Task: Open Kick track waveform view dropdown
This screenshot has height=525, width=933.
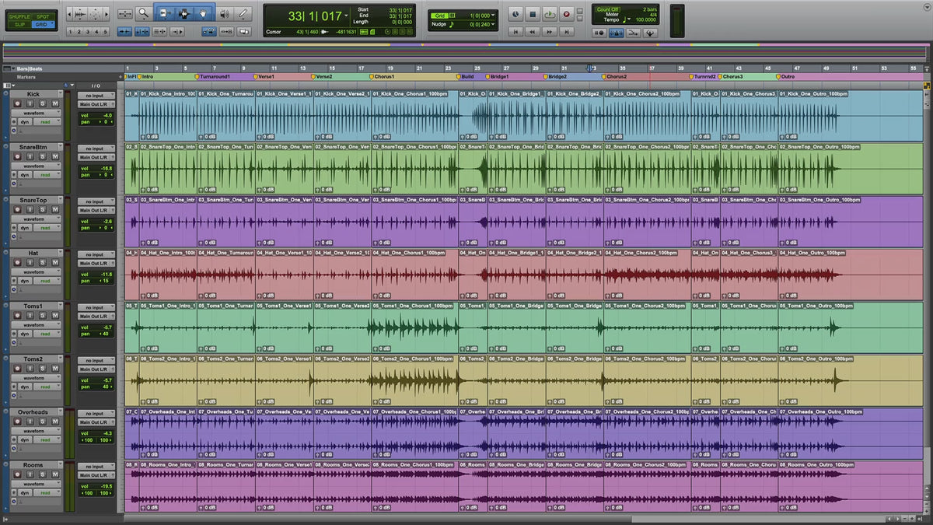Action: click(36, 114)
